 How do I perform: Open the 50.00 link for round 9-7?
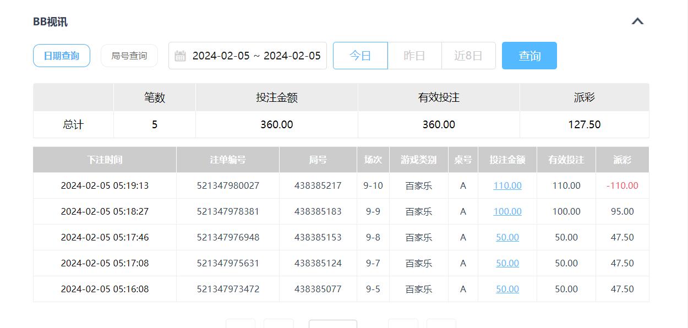(507, 263)
